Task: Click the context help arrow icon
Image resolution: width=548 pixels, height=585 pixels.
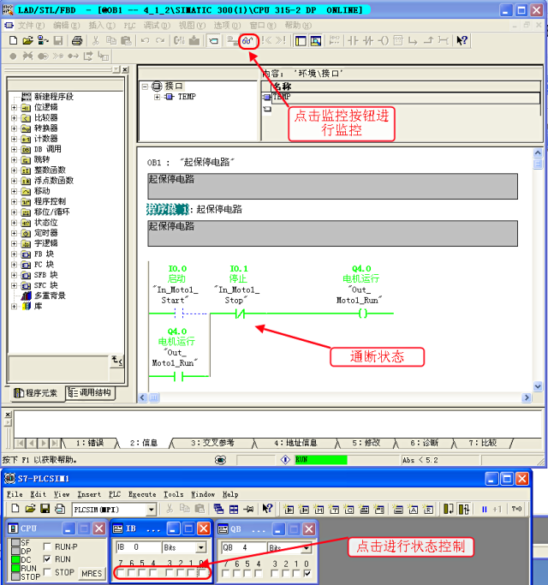Action: pos(462,40)
